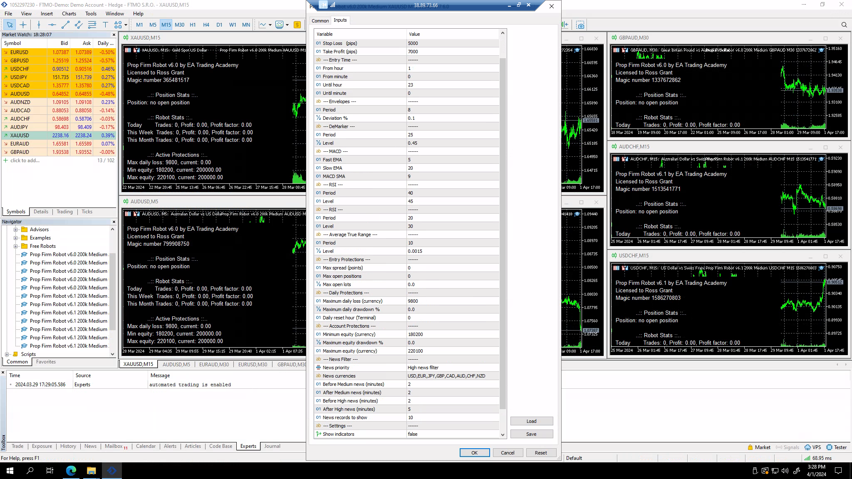Activate the crosshair tool
The height and width of the screenshot is (479, 852).
[x=23, y=25]
